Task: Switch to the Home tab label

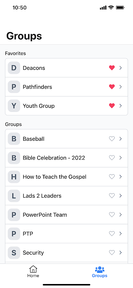Action: 33,276
